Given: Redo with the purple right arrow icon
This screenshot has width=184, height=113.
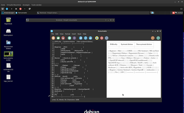Looking at the screenshot, I should coord(74,38).
